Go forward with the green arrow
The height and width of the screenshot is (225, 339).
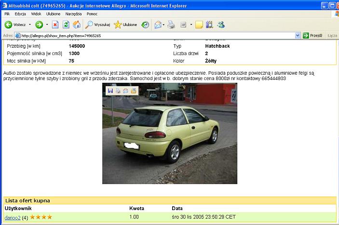click(x=39, y=25)
